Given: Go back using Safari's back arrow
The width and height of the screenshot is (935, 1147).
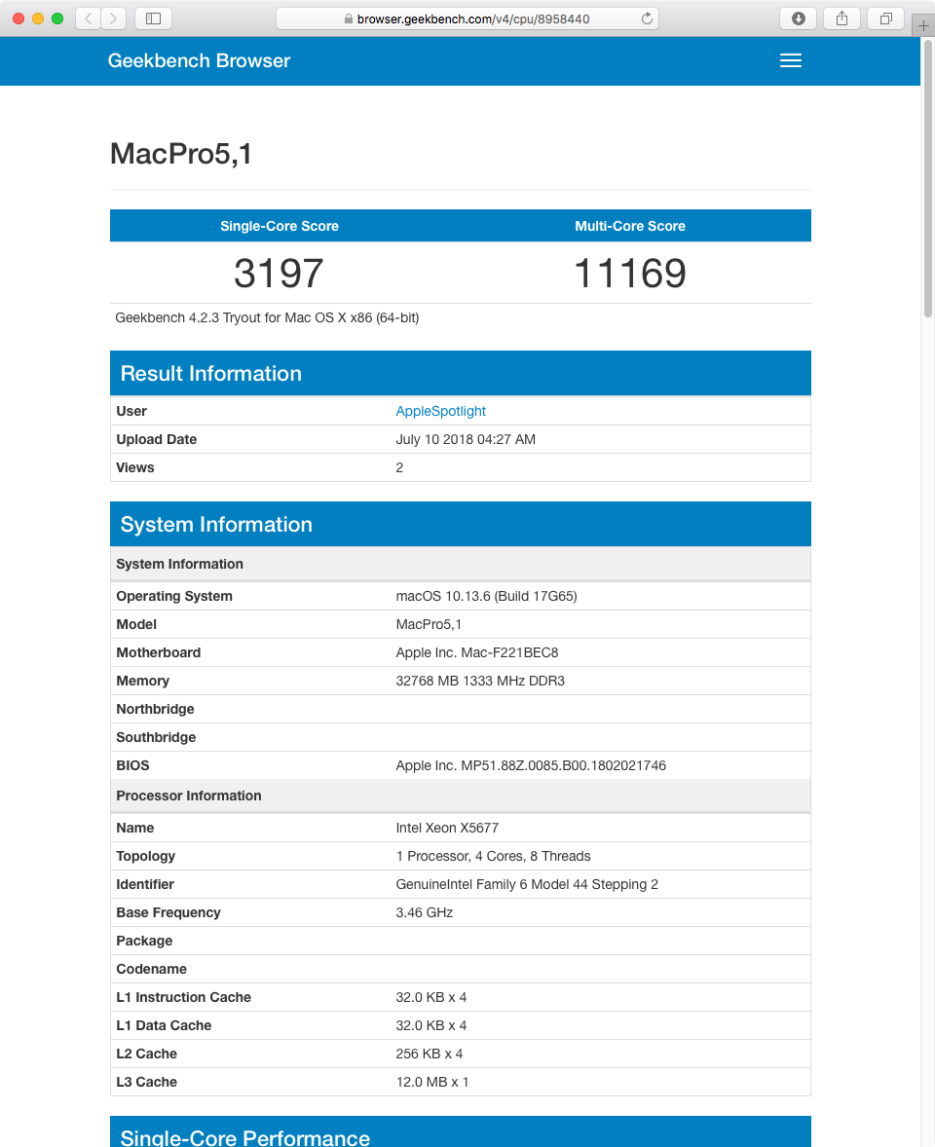Looking at the screenshot, I should [89, 18].
